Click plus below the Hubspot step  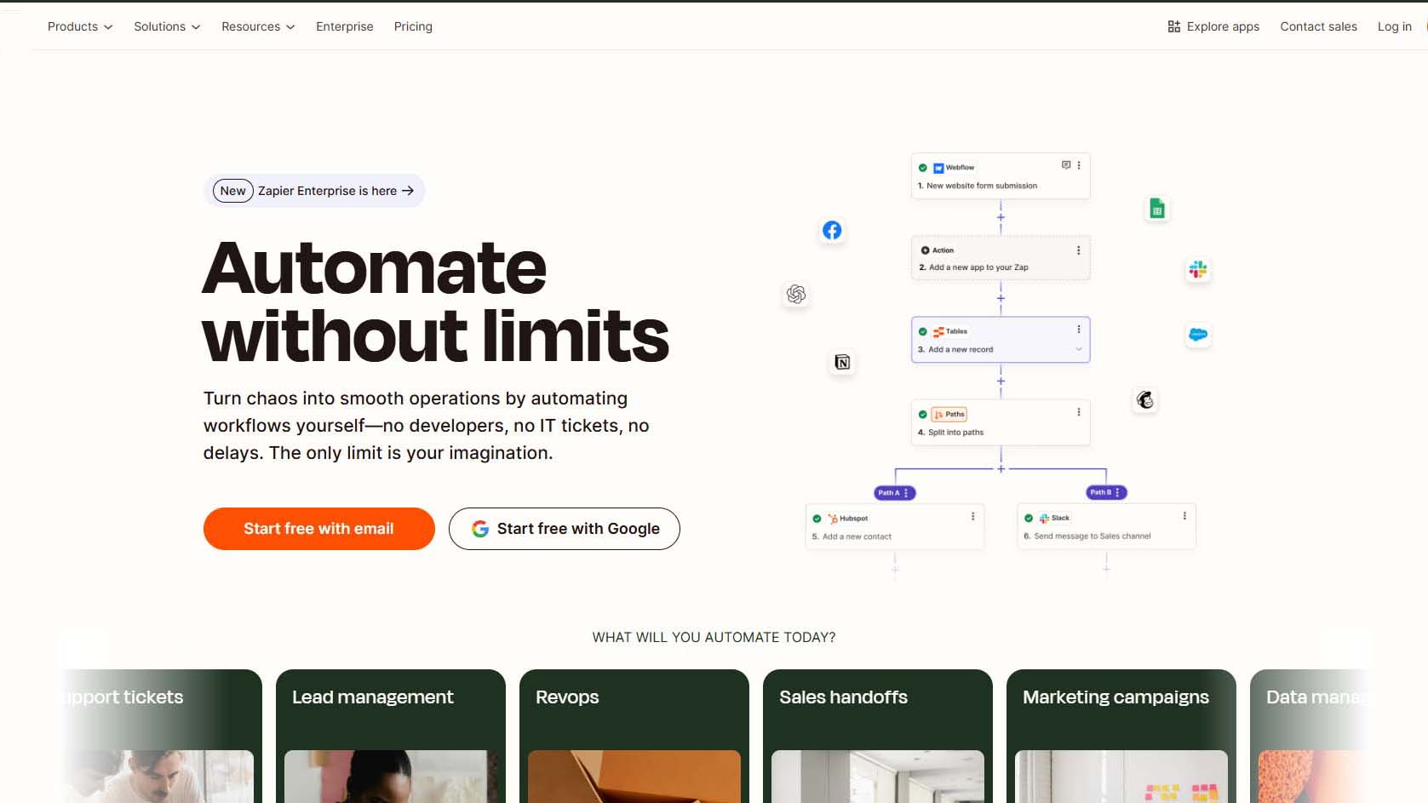895,570
